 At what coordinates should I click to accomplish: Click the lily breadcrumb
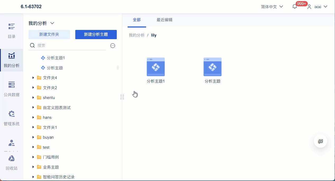154,35
